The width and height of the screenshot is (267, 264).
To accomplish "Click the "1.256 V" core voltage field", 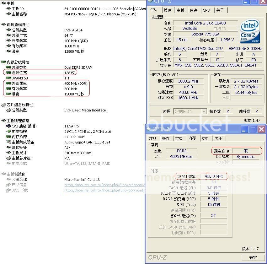I will (227, 40).
